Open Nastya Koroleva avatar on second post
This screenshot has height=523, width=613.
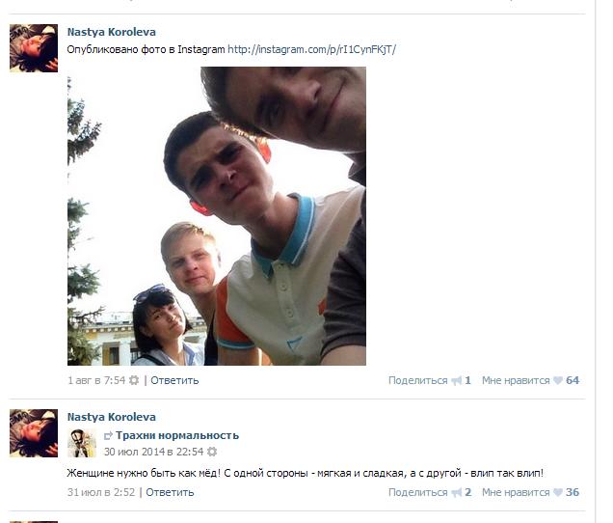(x=34, y=433)
